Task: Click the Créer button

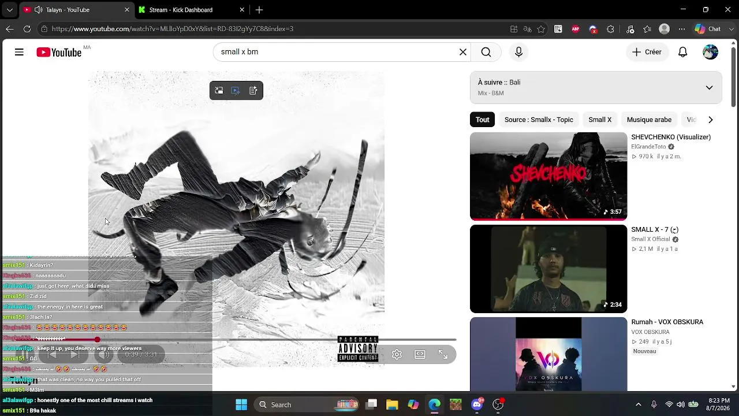Action: [647, 52]
